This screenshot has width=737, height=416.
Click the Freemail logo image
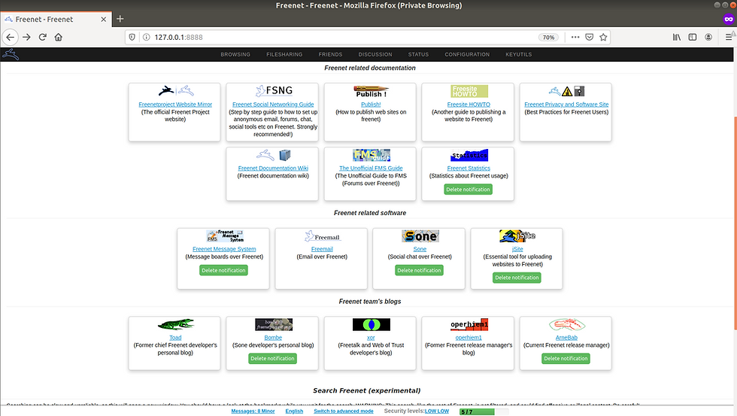click(322, 236)
